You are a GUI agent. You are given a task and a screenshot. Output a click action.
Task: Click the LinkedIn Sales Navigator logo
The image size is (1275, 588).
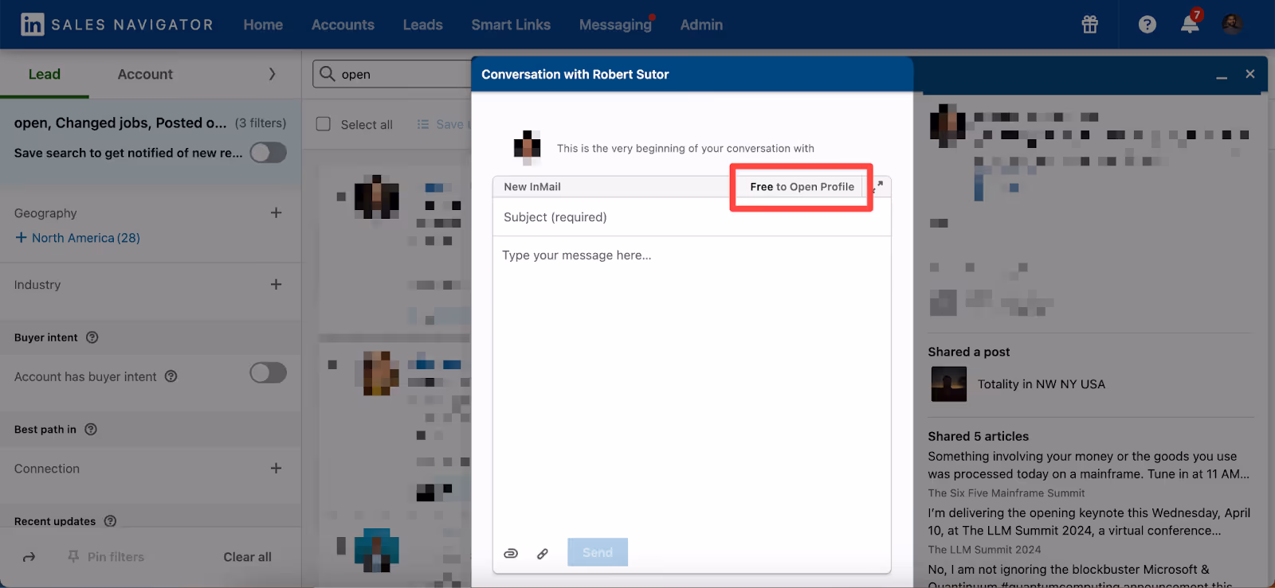(116, 25)
